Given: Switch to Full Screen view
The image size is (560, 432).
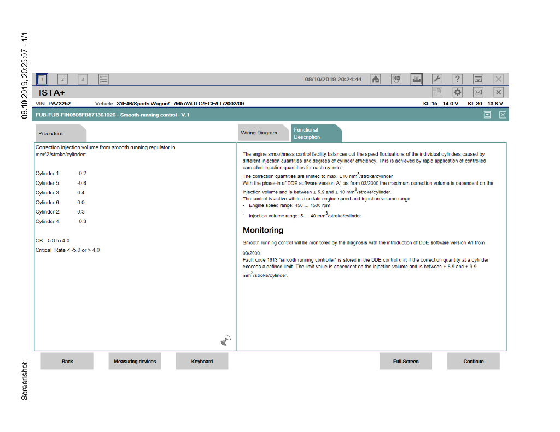Looking at the screenshot, I should [406, 362].
